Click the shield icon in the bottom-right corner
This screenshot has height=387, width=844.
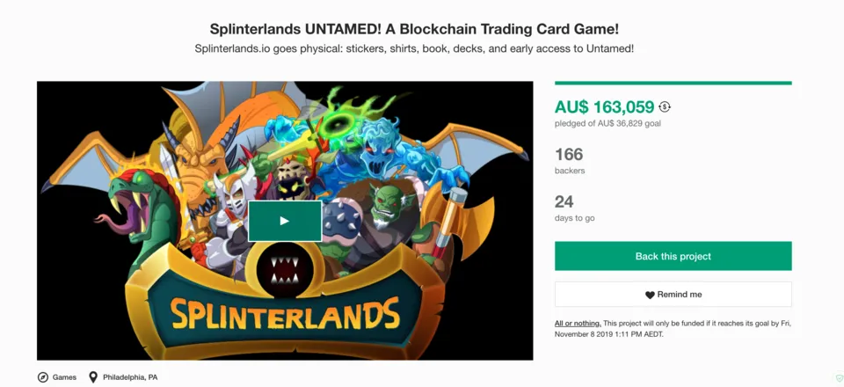tap(838, 378)
